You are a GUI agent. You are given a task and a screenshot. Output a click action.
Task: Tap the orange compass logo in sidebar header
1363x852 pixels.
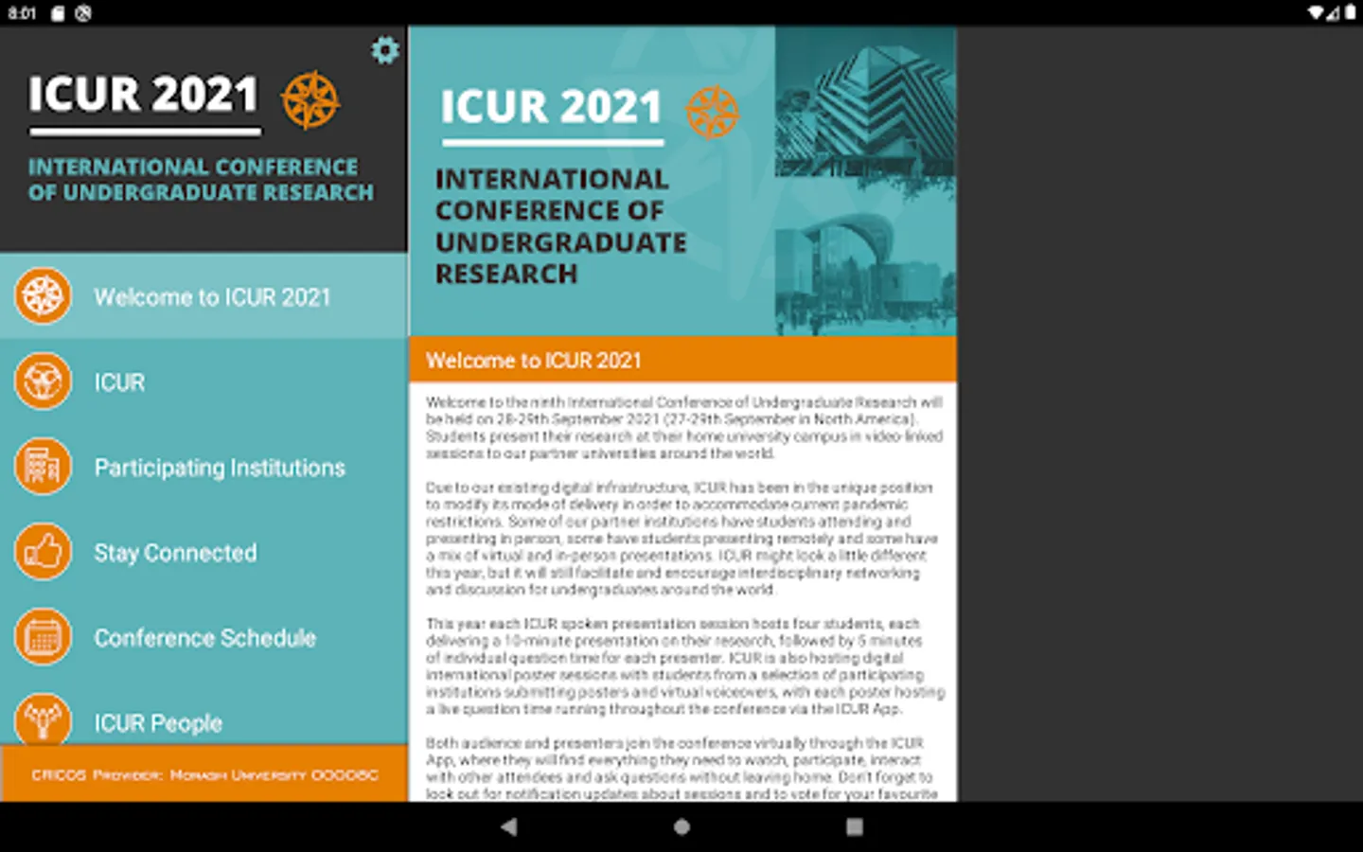(310, 99)
